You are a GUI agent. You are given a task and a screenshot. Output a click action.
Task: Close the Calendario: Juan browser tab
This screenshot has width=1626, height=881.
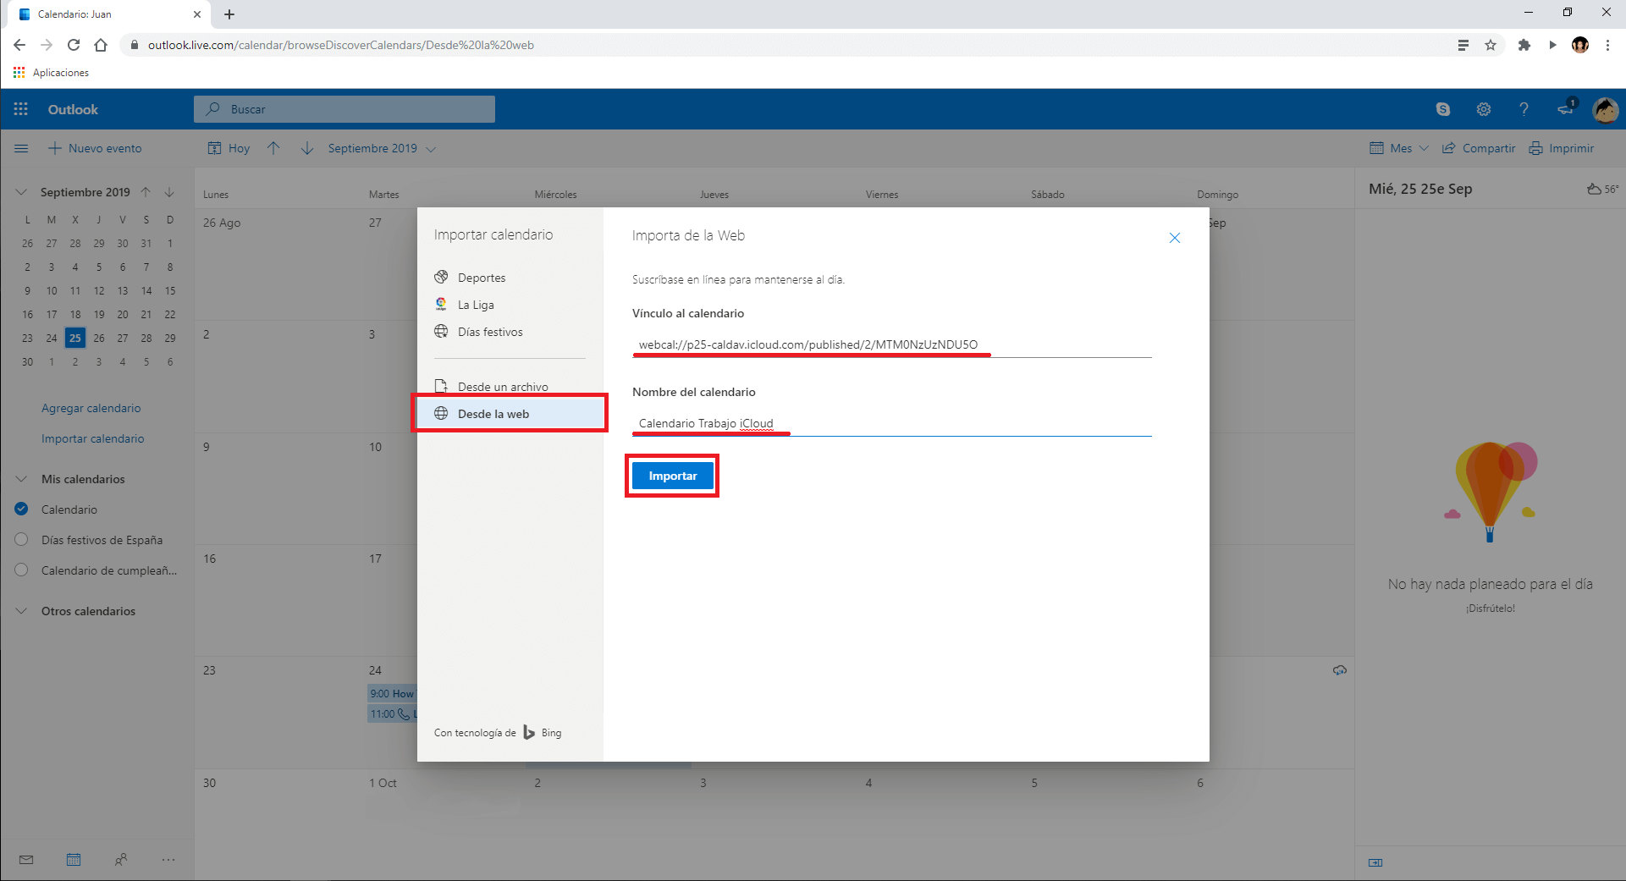197,14
